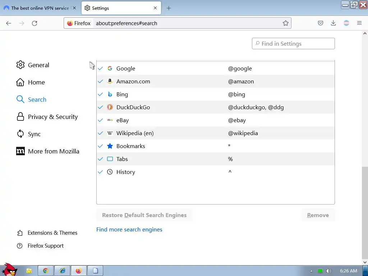The image size is (368, 276).
Task: Open the Sync settings category
Action: 28,134
